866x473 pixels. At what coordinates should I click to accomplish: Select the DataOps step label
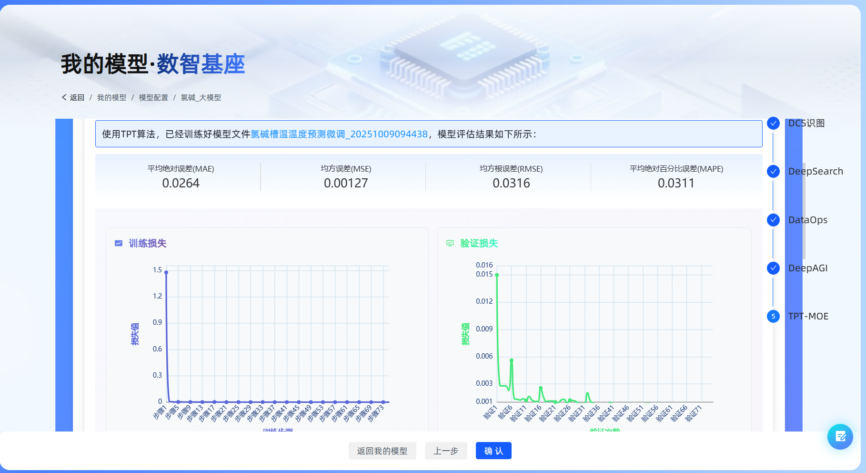pos(807,220)
